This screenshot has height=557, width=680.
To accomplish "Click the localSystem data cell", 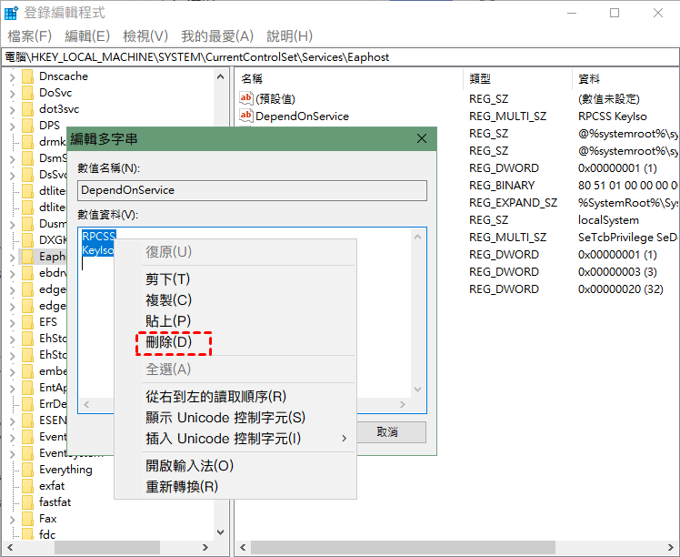I will point(608,220).
